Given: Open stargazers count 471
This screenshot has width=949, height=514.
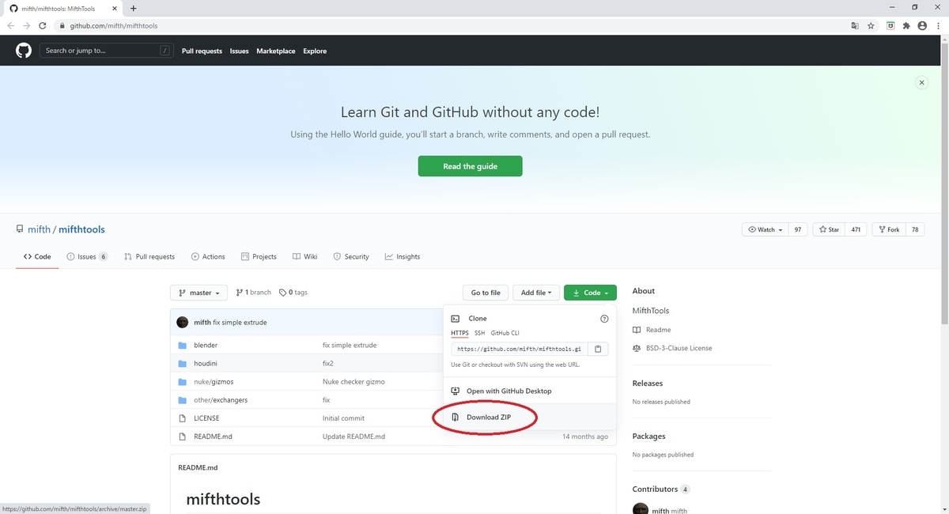Looking at the screenshot, I should 855,229.
